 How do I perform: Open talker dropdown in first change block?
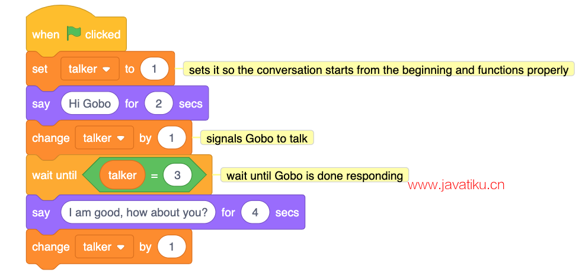pyautogui.click(x=104, y=138)
